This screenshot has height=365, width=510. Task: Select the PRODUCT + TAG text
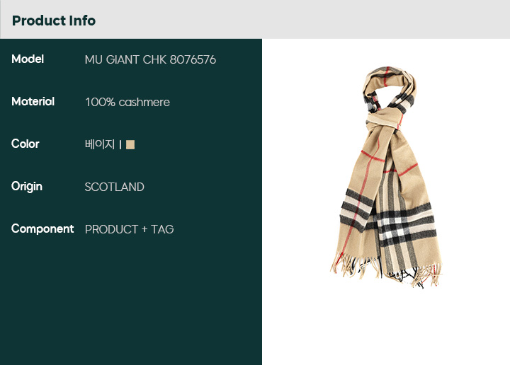pyautogui.click(x=129, y=229)
